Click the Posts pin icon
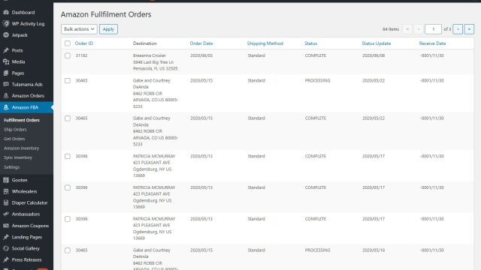 point(6,50)
